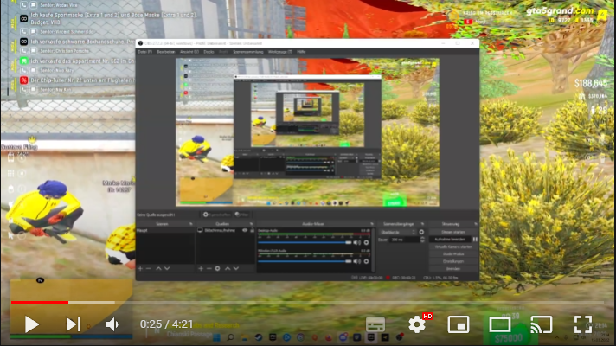This screenshot has height=346, width=616.
Task: Adjust the Mikrofon/AUX Audio volume slider
Action: (305, 261)
